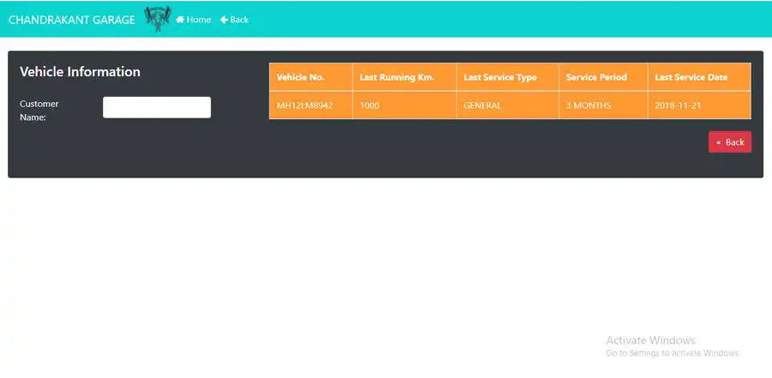Open the Home link in navbar

point(198,20)
